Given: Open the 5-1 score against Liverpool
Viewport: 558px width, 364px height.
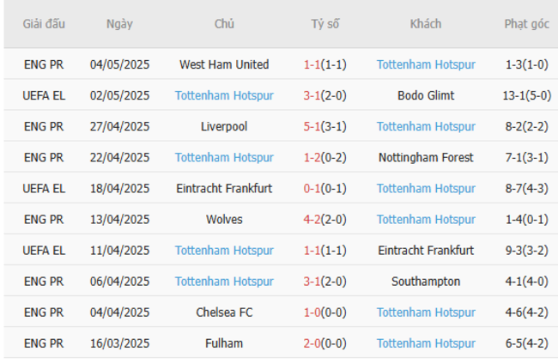Looking at the screenshot, I should pyautogui.click(x=312, y=126).
